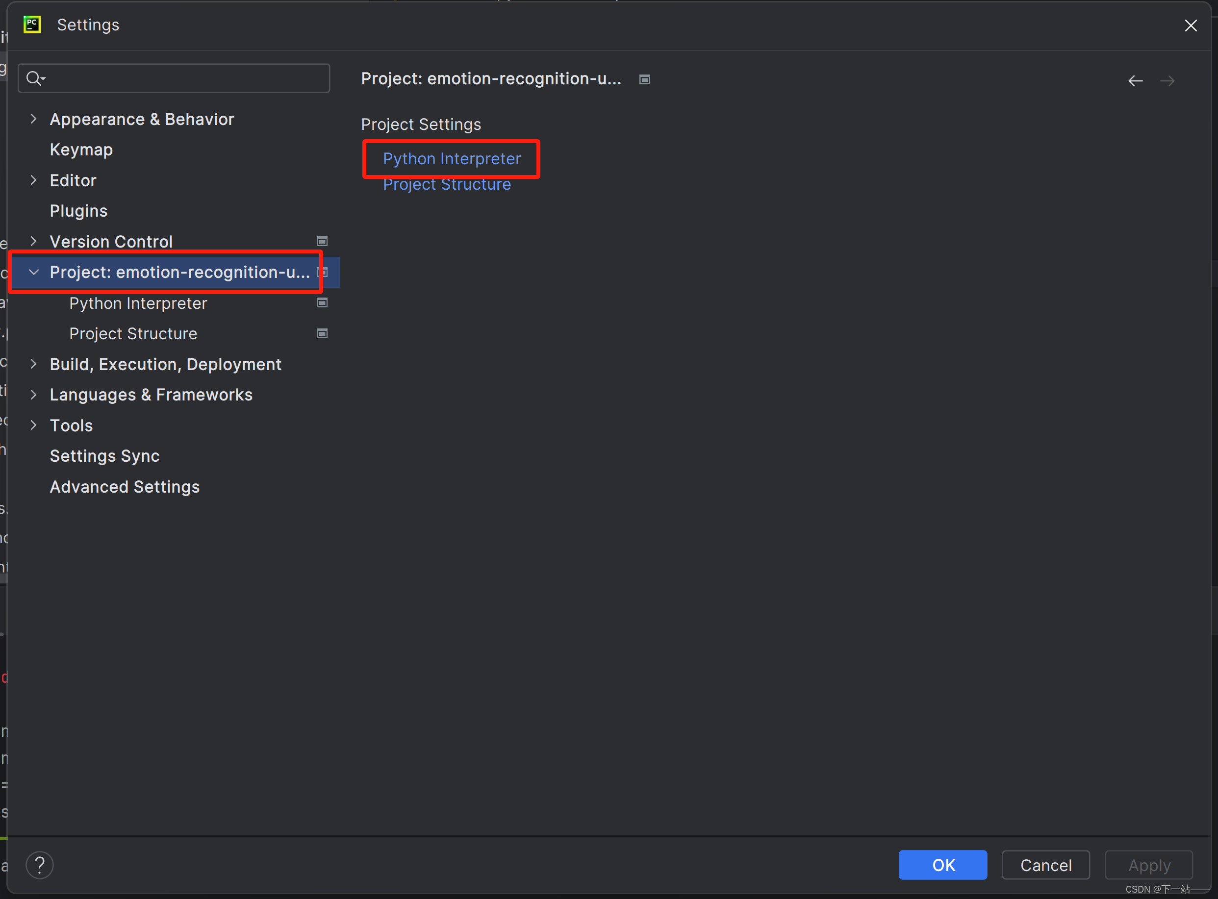Image resolution: width=1218 pixels, height=899 pixels.
Task: Collapse the Project emotion-recognition node
Action: (x=34, y=272)
